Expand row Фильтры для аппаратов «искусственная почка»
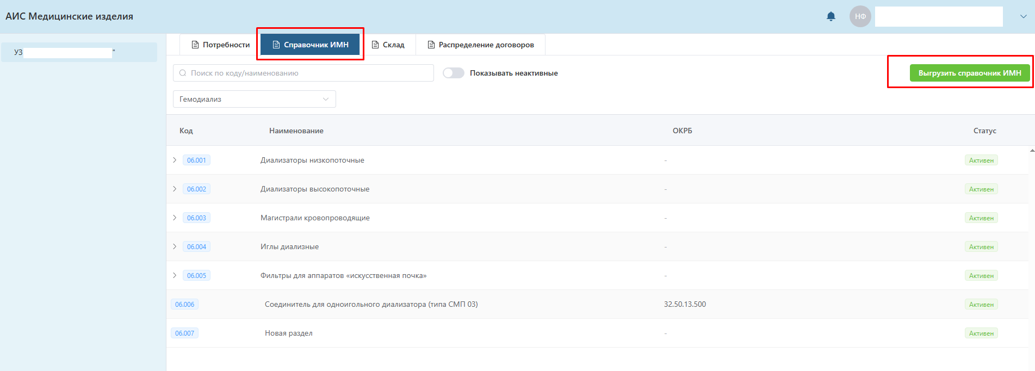Viewport: 1035px width, 371px height. click(x=175, y=275)
